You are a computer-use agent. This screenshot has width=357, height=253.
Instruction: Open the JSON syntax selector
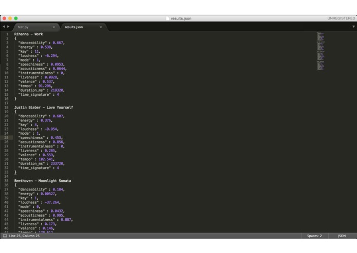pos(342,236)
